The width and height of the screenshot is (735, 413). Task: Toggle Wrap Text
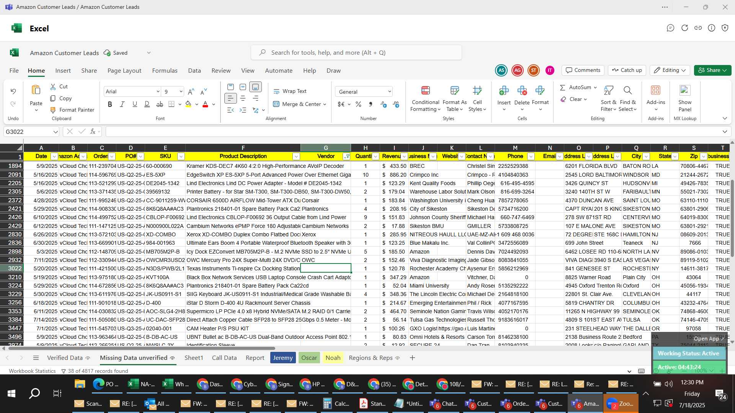290,91
